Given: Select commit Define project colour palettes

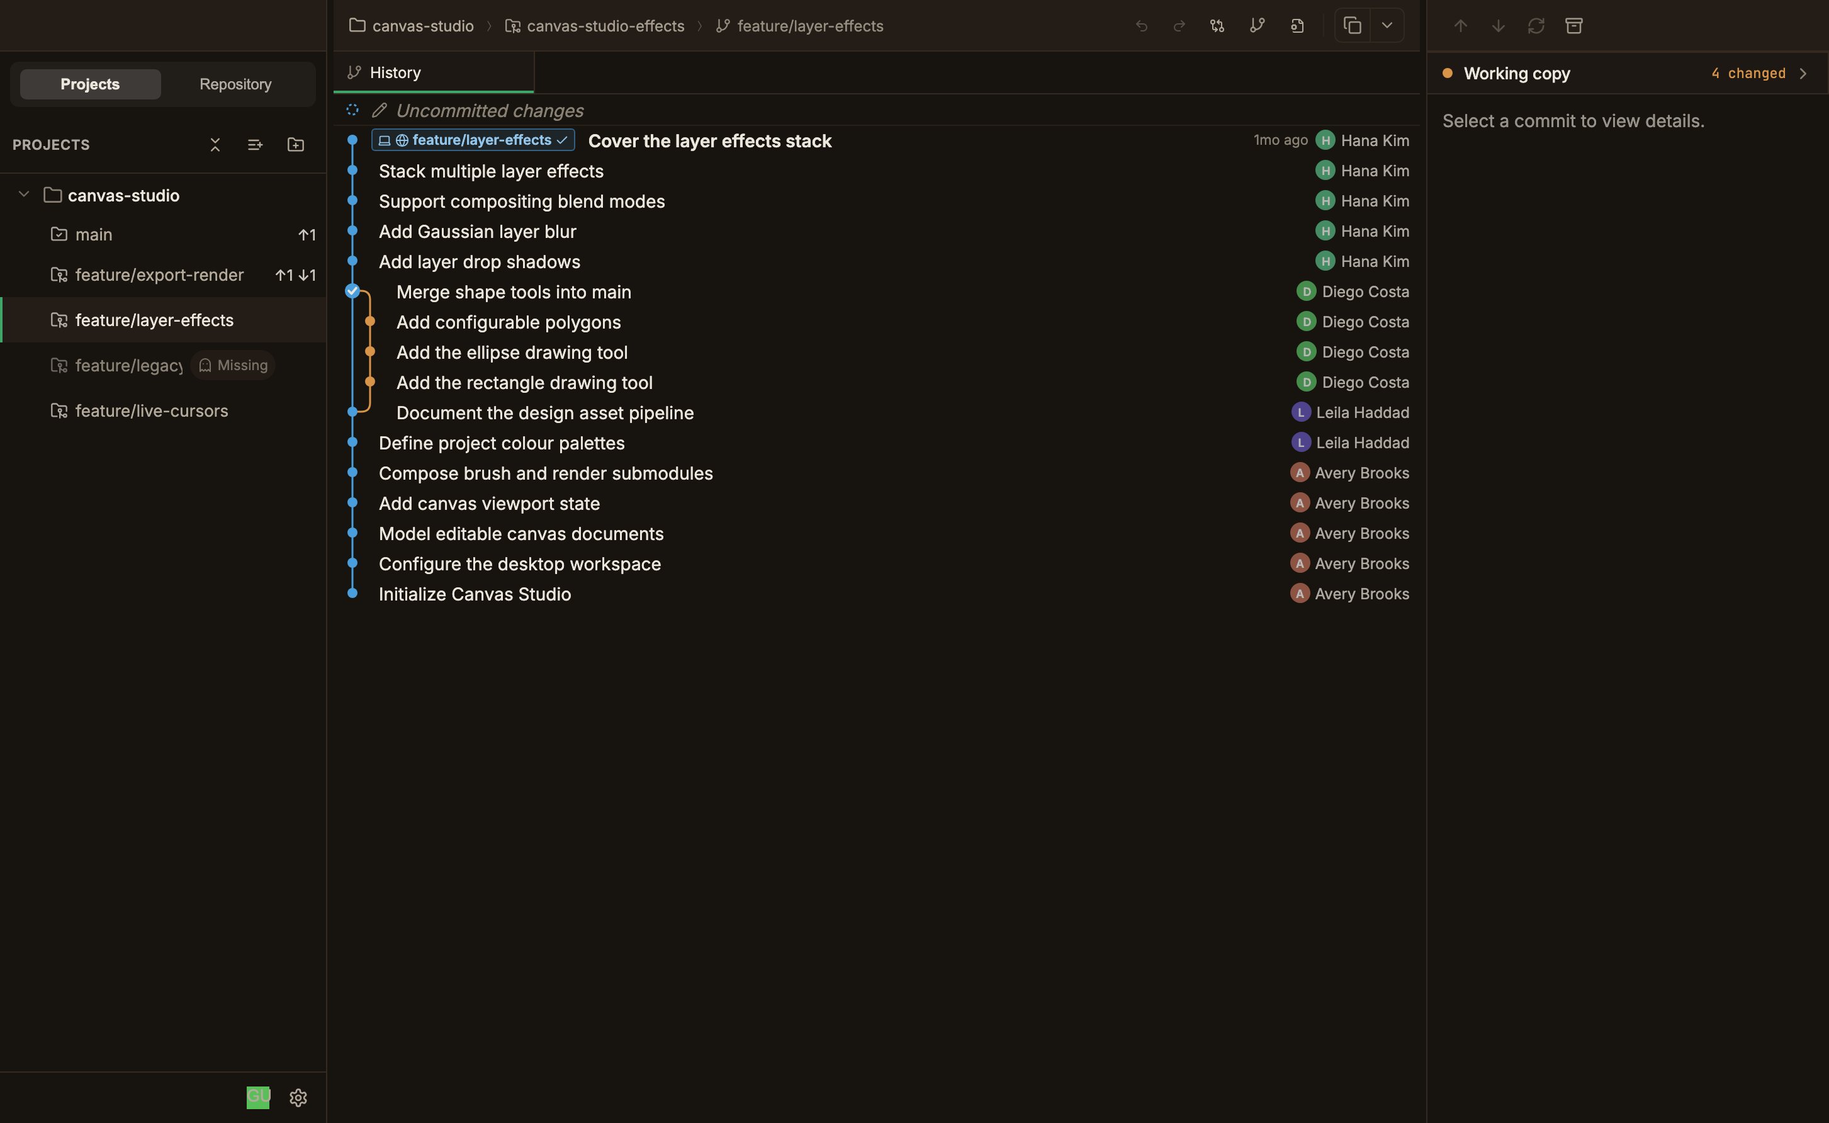Looking at the screenshot, I should click(x=876, y=443).
